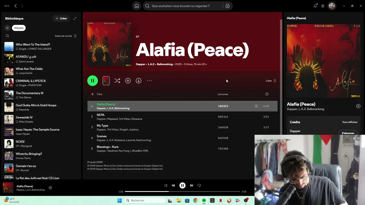The image size is (365, 205).
Task: Sort tracks by the duration clock header
Action: [x=267, y=94]
